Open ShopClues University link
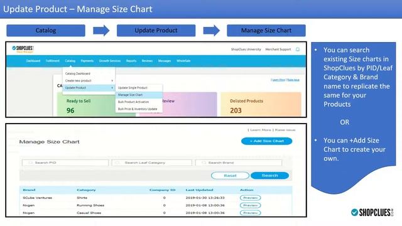 tap(246, 49)
